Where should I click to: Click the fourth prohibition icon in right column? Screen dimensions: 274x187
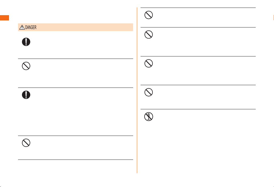149,92
